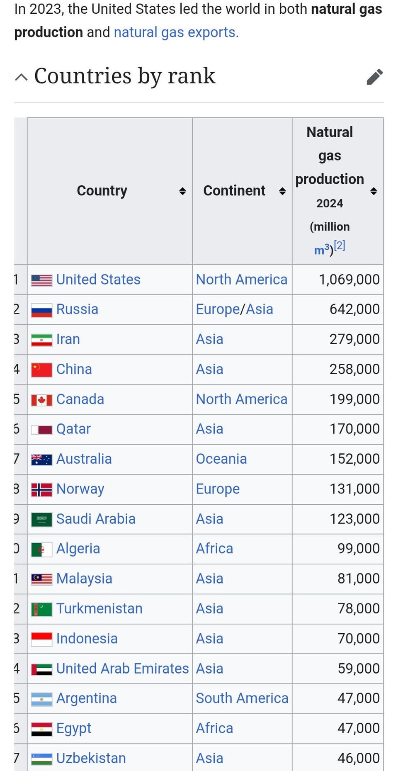Image resolution: width=398 pixels, height=771 pixels.
Task: Click the Qatar flag icon
Action: (x=42, y=430)
